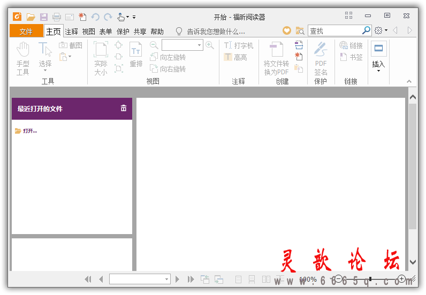The width and height of the screenshot is (426, 295).
Task: Select single page view in the status bar
Action: pos(238,280)
